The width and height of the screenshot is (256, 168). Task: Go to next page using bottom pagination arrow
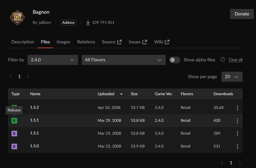(240, 163)
